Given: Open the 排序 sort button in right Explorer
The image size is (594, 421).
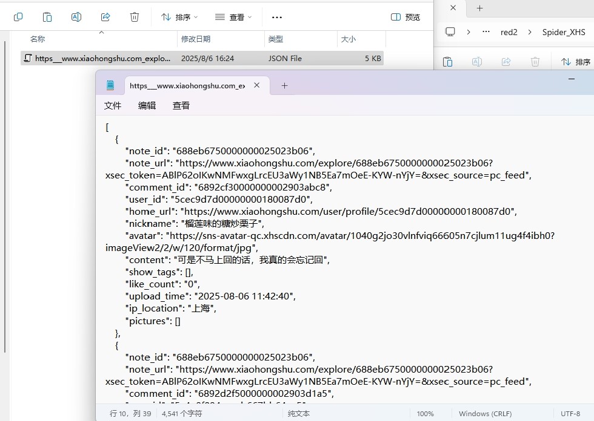Looking at the screenshot, I should [576, 62].
